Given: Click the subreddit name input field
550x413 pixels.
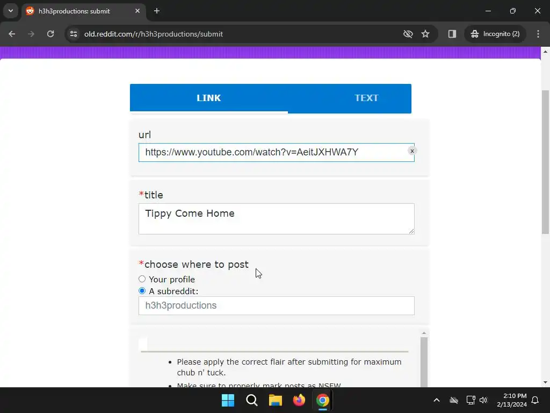Looking at the screenshot, I should point(277,305).
